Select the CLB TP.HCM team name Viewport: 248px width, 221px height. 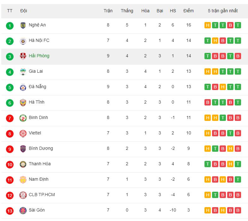click(42, 195)
